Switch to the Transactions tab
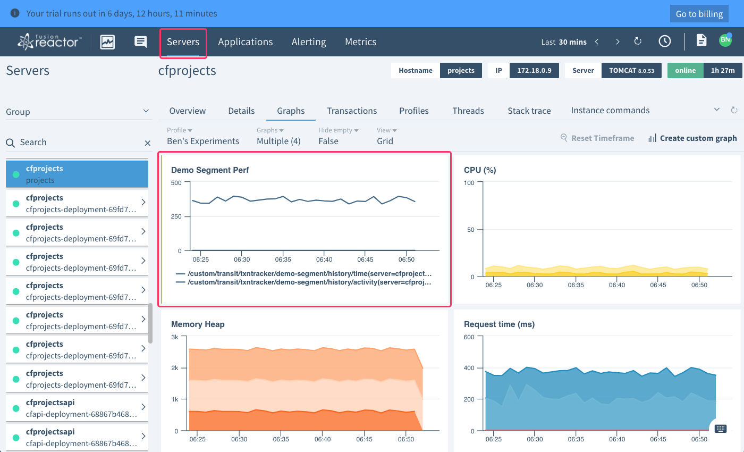This screenshot has width=744, height=452. (x=352, y=111)
